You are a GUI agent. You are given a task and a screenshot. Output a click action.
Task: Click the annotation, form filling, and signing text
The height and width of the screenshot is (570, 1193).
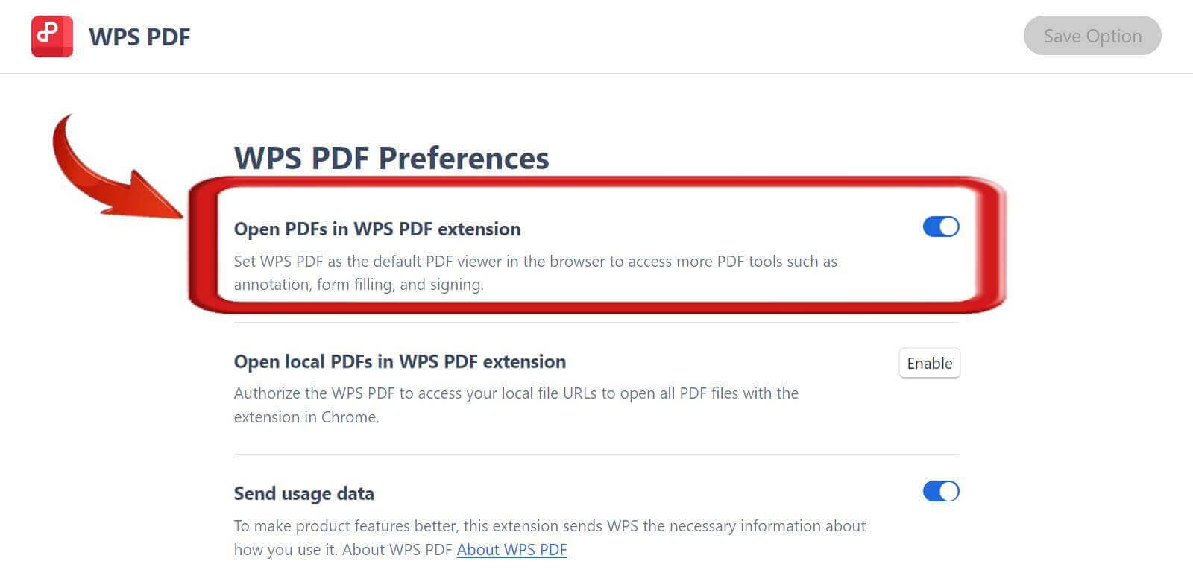[358, 285]
